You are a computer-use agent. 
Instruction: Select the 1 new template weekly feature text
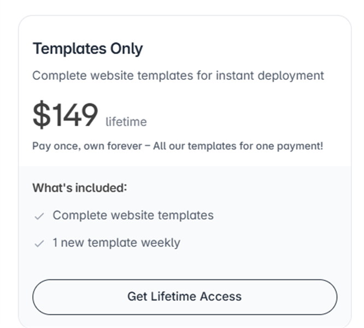pyautogui.click(x=116, y=243)
